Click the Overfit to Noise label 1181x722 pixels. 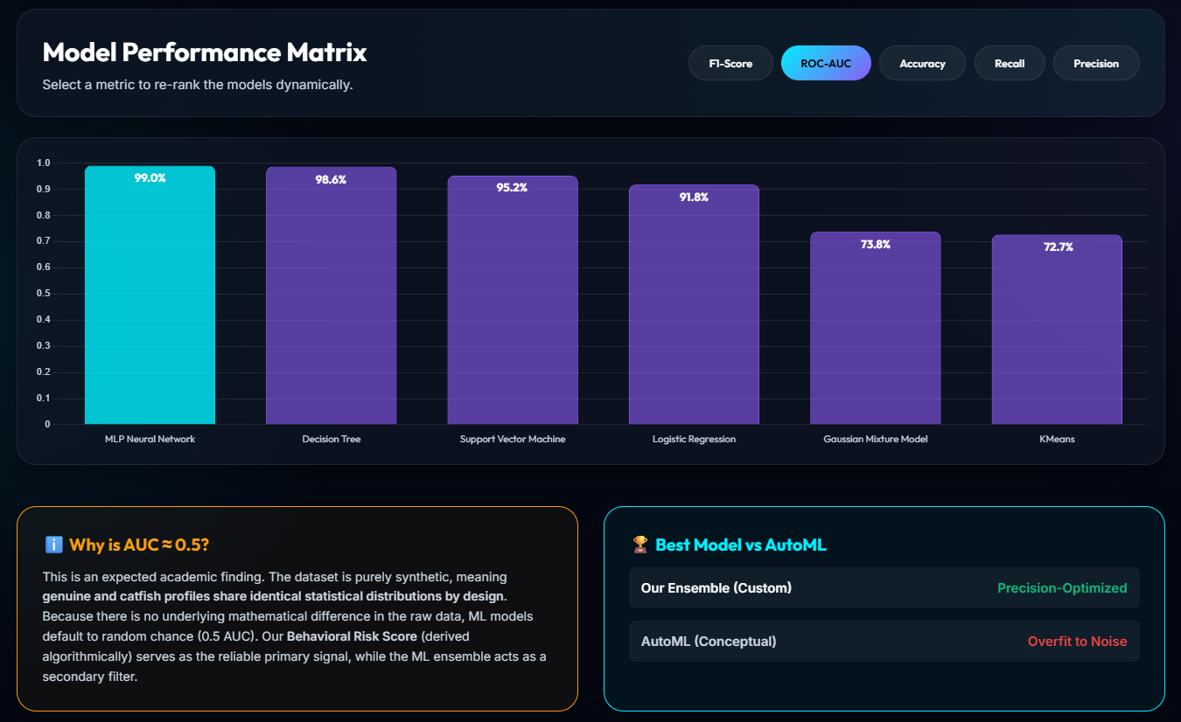[x=1077, y=642]
